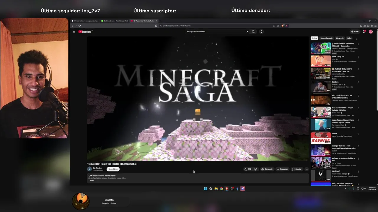Open a new browser tab
This screenshot has height=212, width=378.
coord(161,21)
